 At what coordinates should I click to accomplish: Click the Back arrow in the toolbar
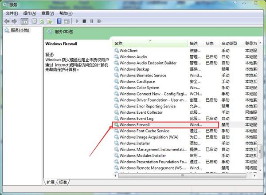7,21
